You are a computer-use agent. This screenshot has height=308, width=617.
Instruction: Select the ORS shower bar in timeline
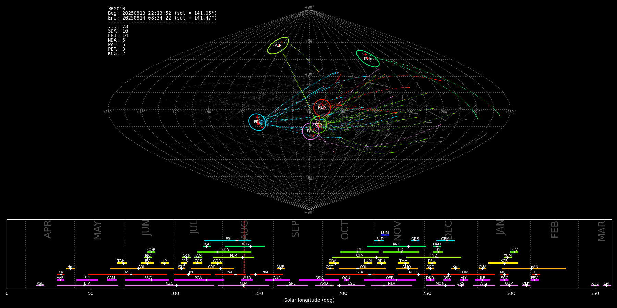415,241
